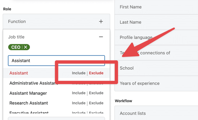Select the Research Assistant suggestion
Screen dimensions: 198x120
click(29, 103)
